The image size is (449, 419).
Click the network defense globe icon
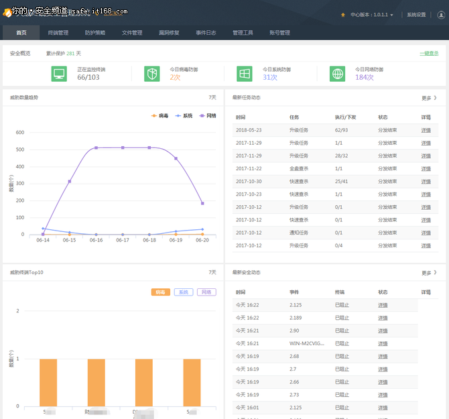337,74
